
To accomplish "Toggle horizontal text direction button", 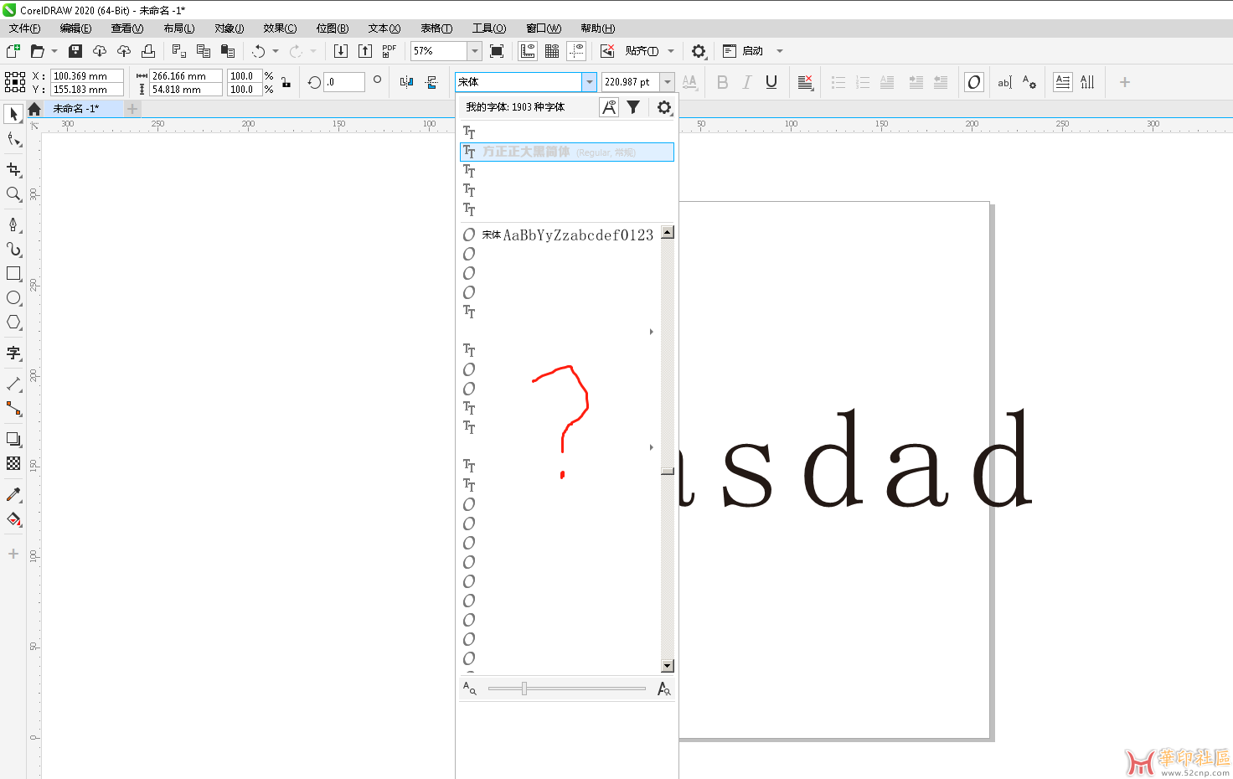I will tap(1063, 82).
